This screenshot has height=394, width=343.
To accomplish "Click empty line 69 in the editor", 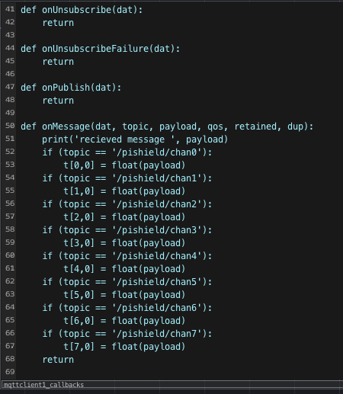I will point(178,372).
